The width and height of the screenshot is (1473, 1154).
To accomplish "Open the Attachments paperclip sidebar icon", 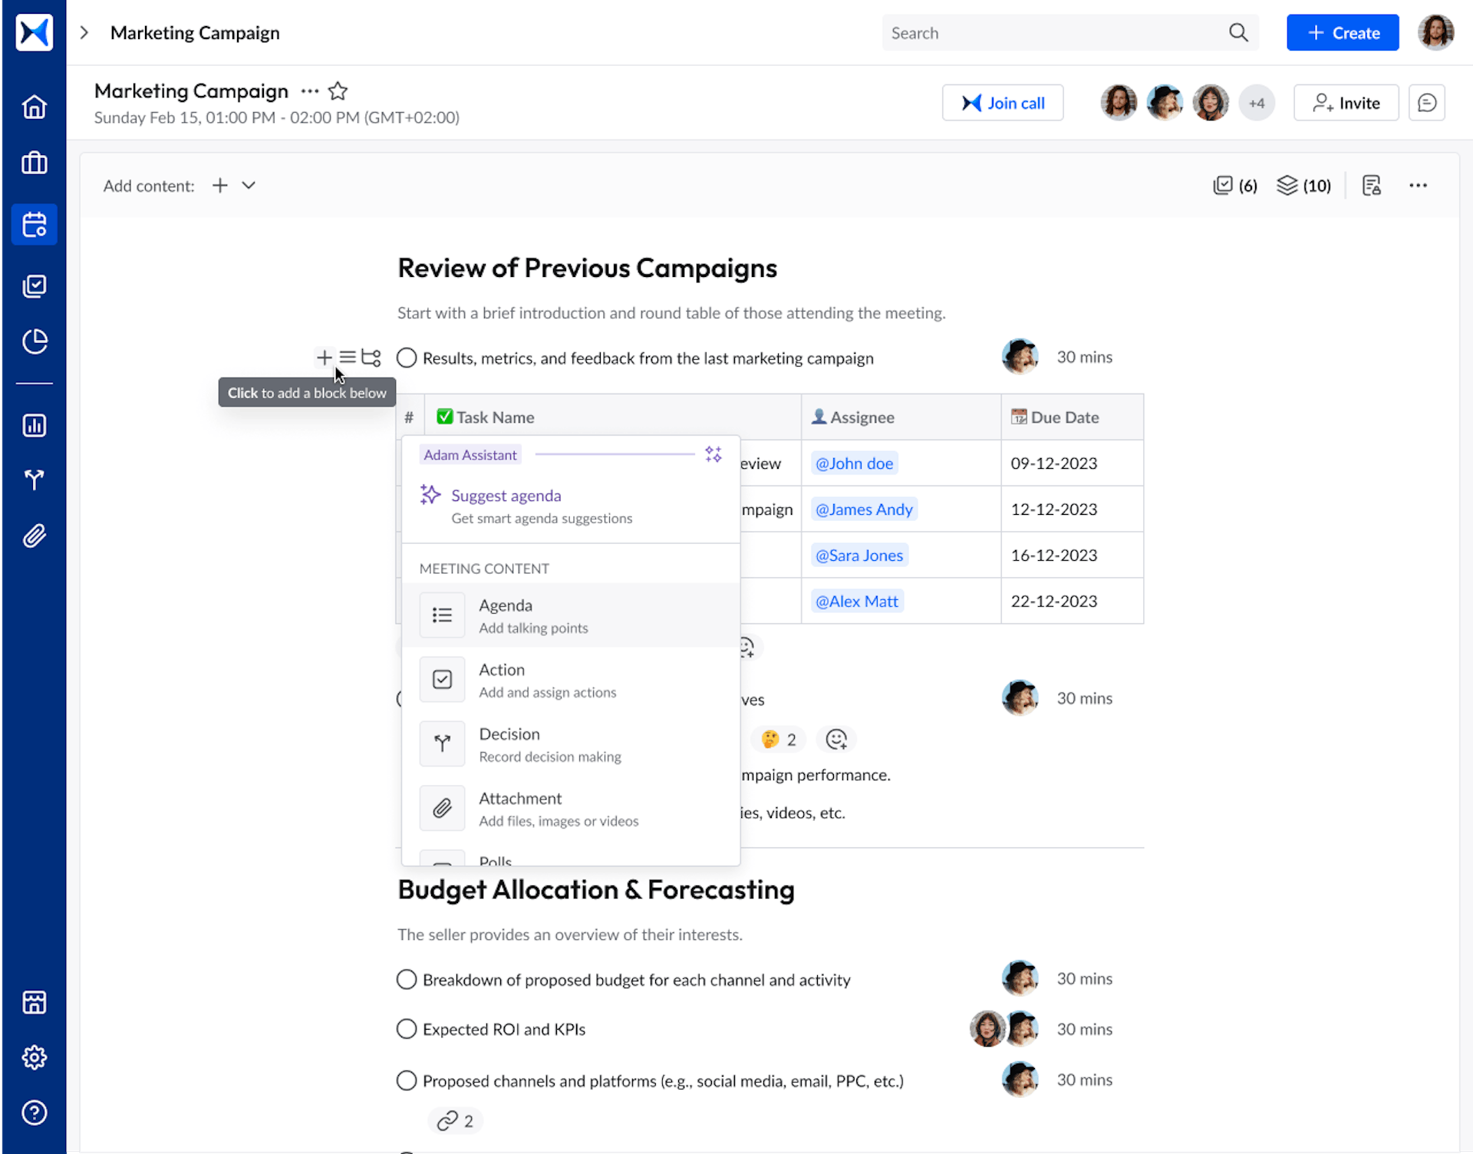I will coord(34,536).
